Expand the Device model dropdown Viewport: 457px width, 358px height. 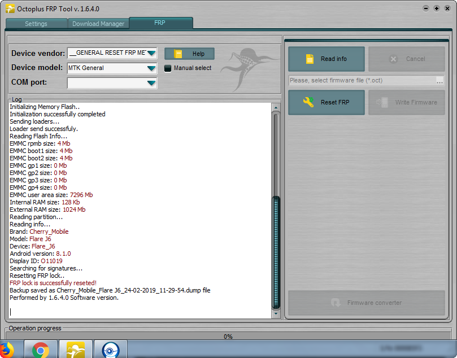coord(151,68)
